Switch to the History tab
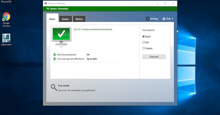The image size is (220, 115). pos(79,19)
